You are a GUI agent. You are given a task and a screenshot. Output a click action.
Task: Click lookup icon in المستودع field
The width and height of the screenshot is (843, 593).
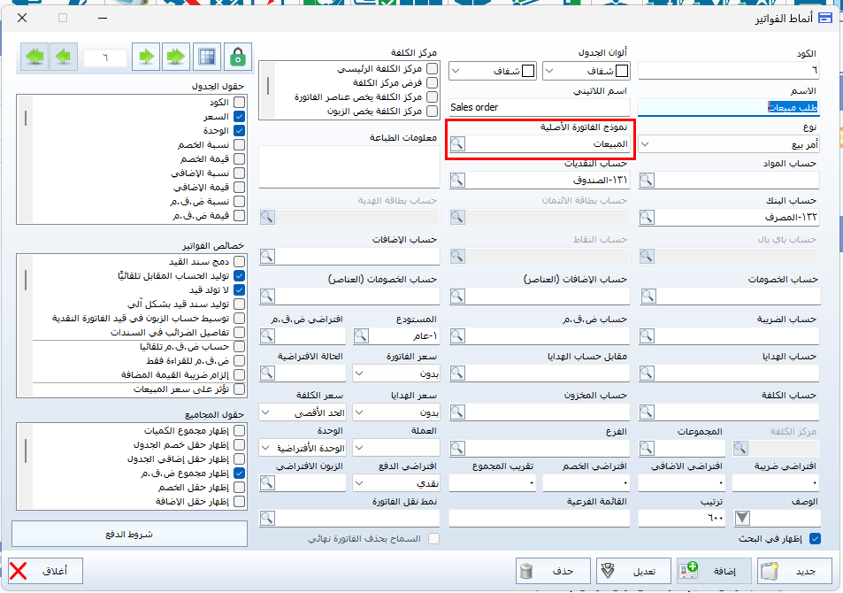[362, 335]
